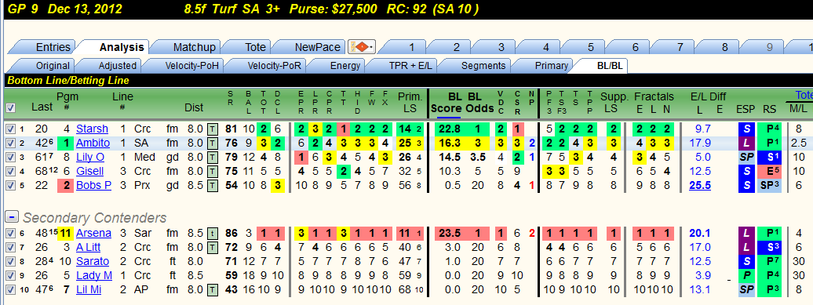Viewport: 813px width, 305px height.
Task: Toggle checkbox for row 10 Lil Mi
Action: (x=11, y=289)
